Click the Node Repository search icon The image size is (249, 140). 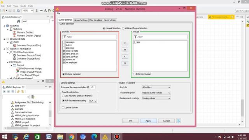(19, 21)
